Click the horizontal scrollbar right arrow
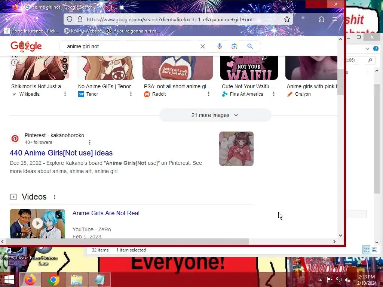The image size is (383, 287). click(x=334, y=242)
